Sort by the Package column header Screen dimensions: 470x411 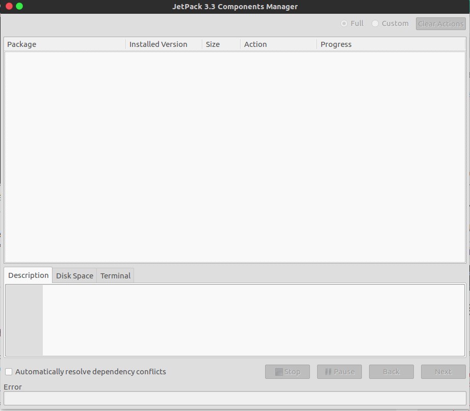pyautogui.click(x=65, y=44)
